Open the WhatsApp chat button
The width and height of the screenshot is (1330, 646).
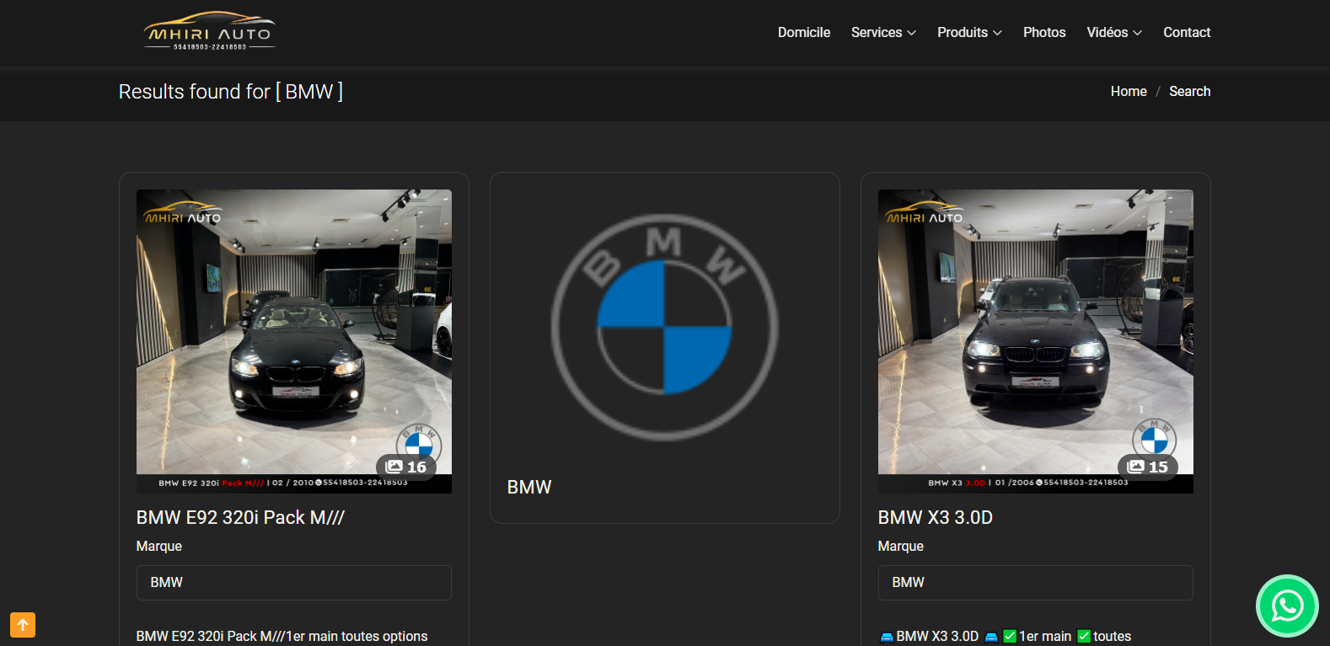pos(1287,606)
